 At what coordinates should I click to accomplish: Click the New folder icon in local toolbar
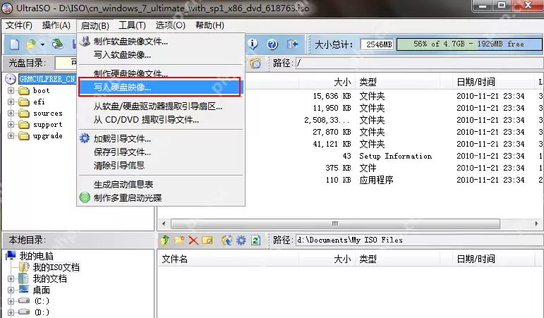click(x=179, y=240)
